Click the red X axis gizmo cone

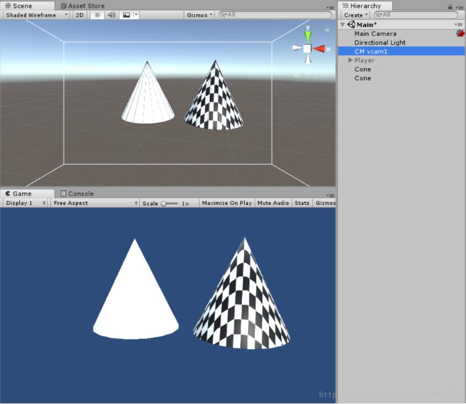319,49
